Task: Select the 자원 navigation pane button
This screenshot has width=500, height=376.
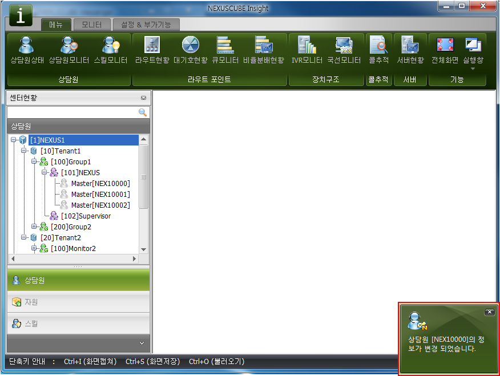Action: tap(78, 302)
